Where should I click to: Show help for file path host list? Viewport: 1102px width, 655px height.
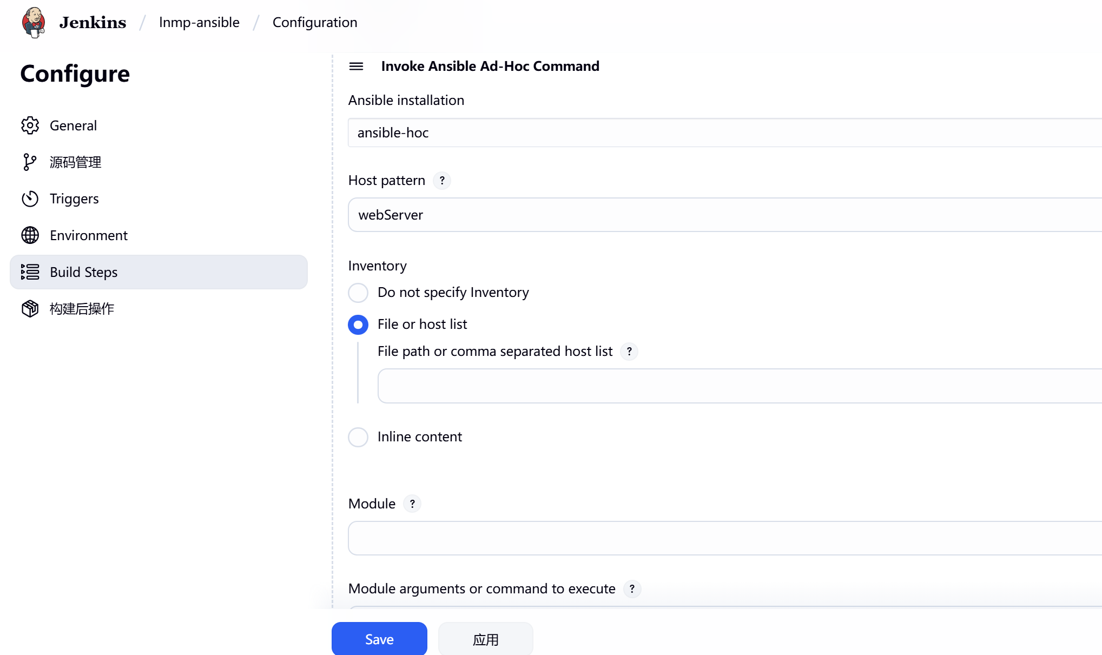coord(629,352)
